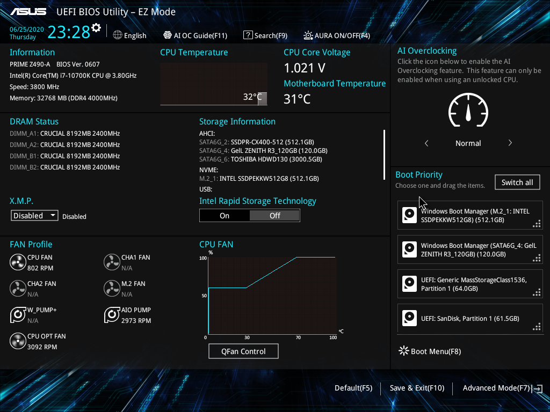The width and height of the screenshot is (550, 412).
Task: Turn Intel Rapid Storage Technology On
Action: pyautogui.click(x=225, y=216)
